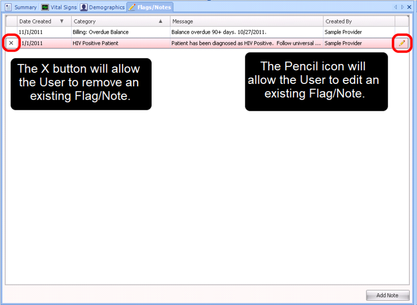Click the back navigation arrow at top right

point(396,7)
